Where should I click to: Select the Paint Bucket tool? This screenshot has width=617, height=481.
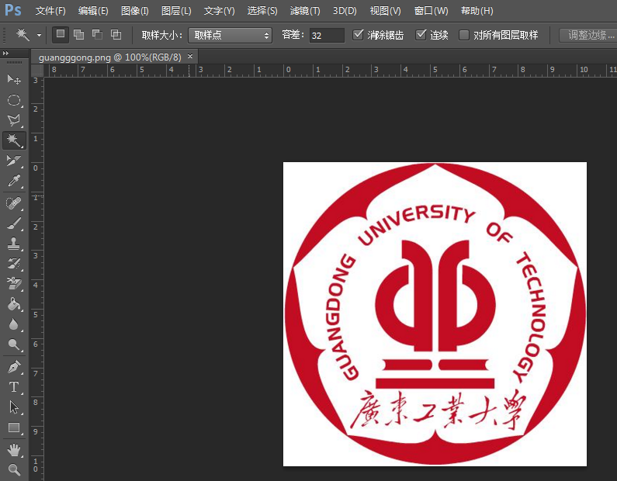(x=14, y=304)
